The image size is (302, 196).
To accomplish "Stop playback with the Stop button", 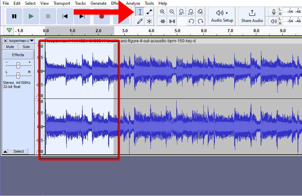I will [48, 16].
